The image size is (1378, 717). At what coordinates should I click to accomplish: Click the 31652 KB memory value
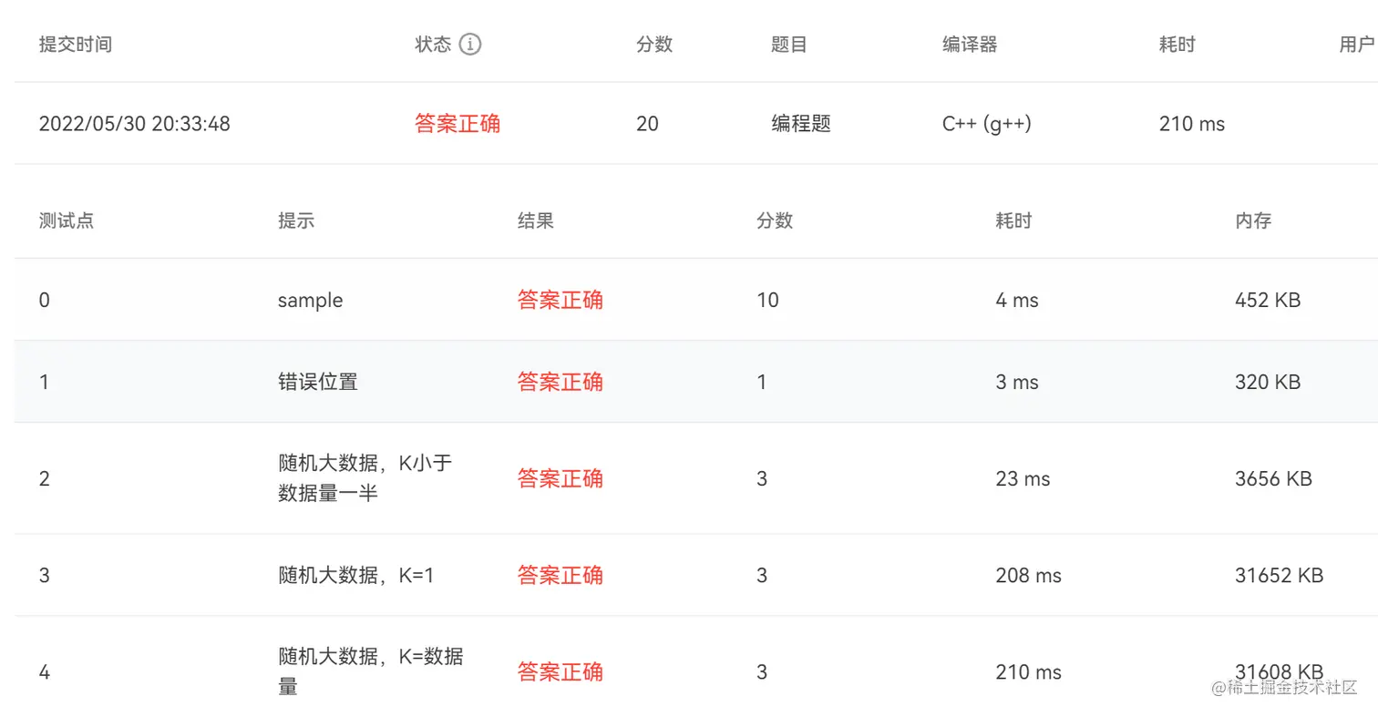tap(1279, 576)
